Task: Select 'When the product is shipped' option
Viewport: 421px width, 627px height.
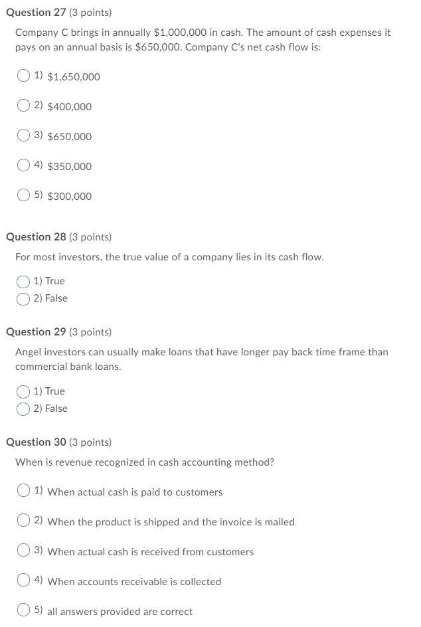Action: click(x=22, y=521)
